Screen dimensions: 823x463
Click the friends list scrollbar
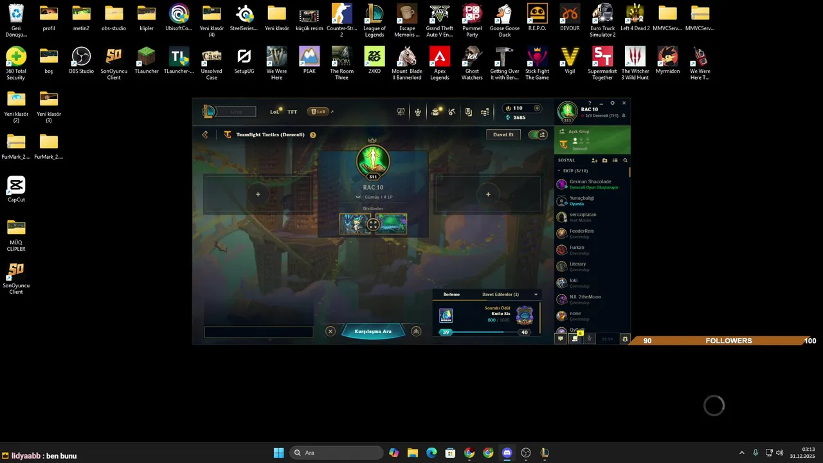tap(629, 172)
